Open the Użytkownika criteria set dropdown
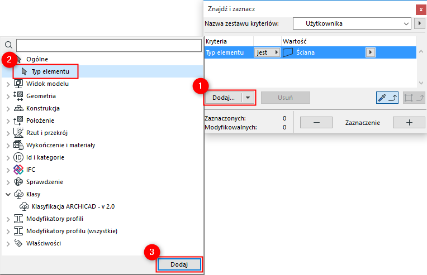The image size is (427, 275). click(x=352, y=23)
